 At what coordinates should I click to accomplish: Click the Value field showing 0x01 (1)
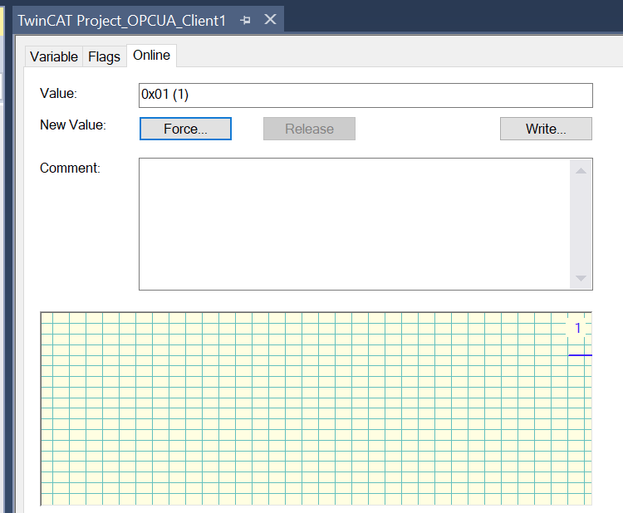pyautogui.click(x=365, y=95)
